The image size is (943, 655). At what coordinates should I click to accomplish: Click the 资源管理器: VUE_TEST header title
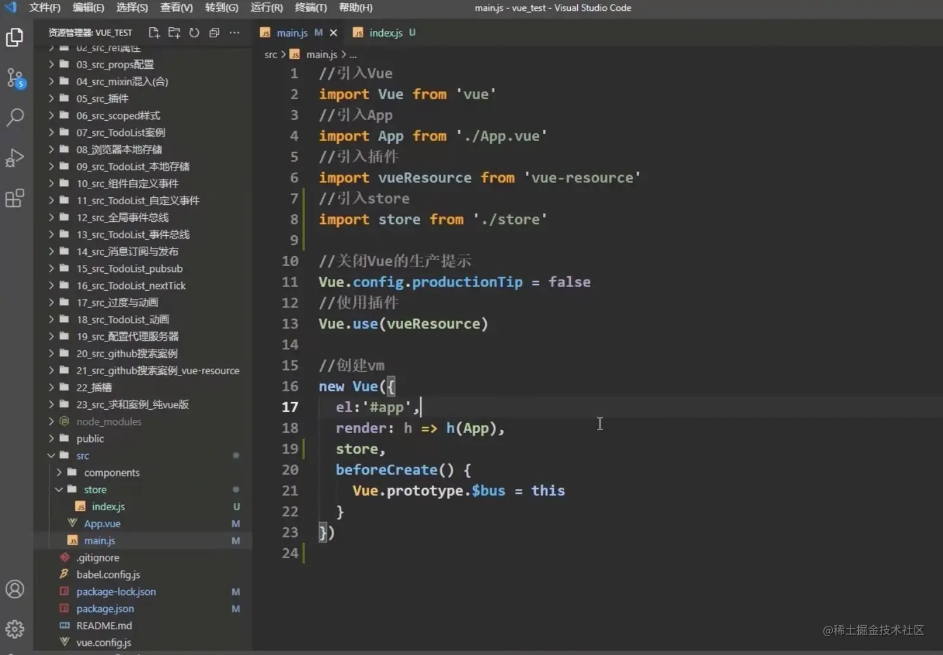pyautogui.click(x=91, y=33)
